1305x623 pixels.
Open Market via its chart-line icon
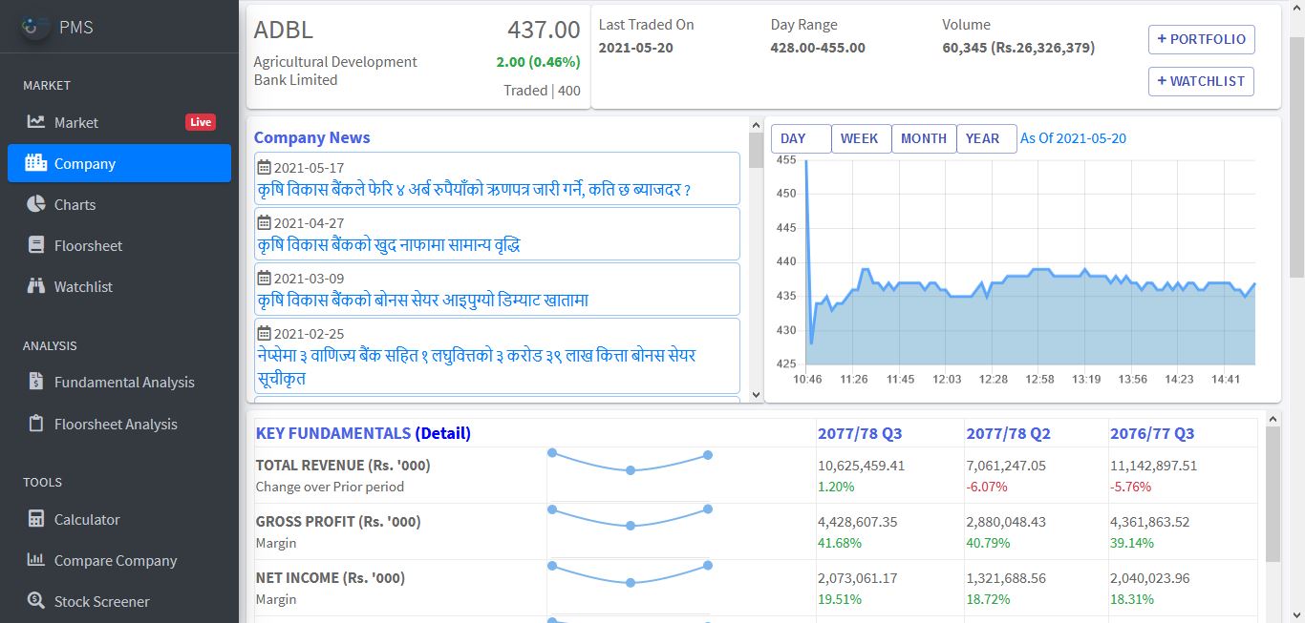(36, 122)
